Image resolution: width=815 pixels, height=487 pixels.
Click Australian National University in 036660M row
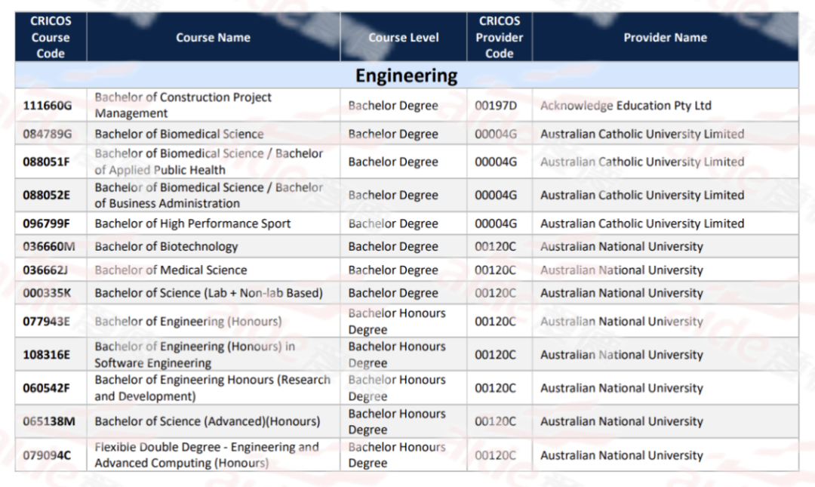pyautogui.click(x=622, y=247)
